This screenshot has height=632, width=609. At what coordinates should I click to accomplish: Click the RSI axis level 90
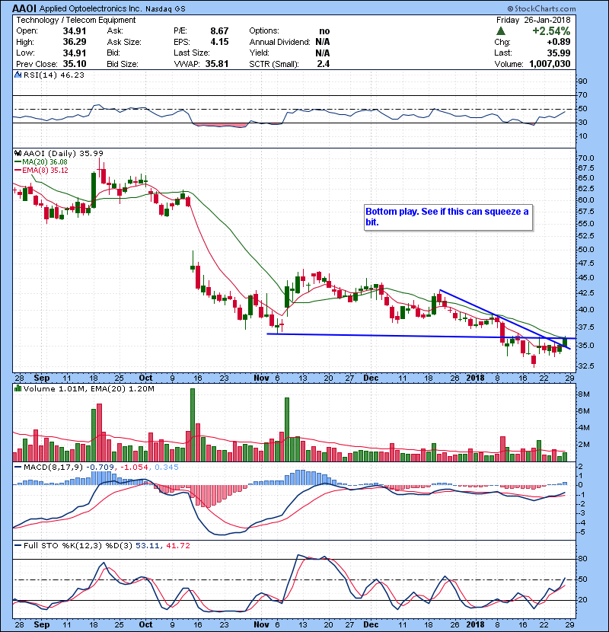582,81
